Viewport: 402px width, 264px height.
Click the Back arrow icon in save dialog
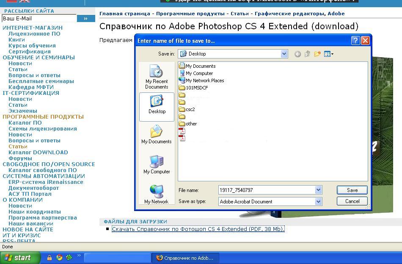(x=297, y=54)
